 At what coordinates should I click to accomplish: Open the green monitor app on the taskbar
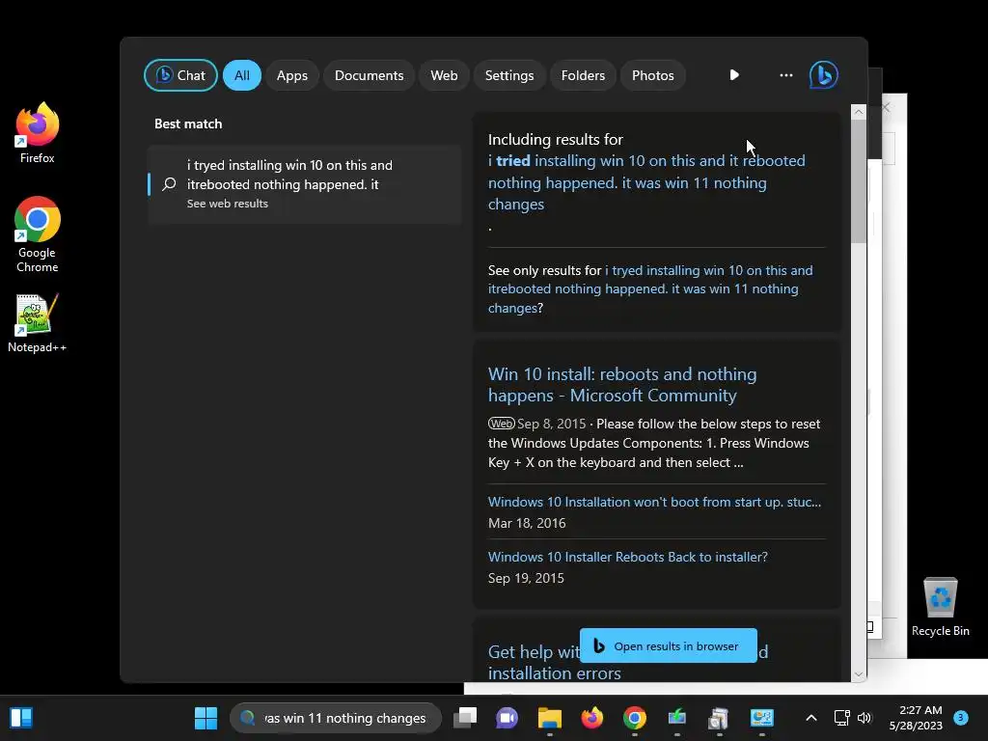[676, 718]
